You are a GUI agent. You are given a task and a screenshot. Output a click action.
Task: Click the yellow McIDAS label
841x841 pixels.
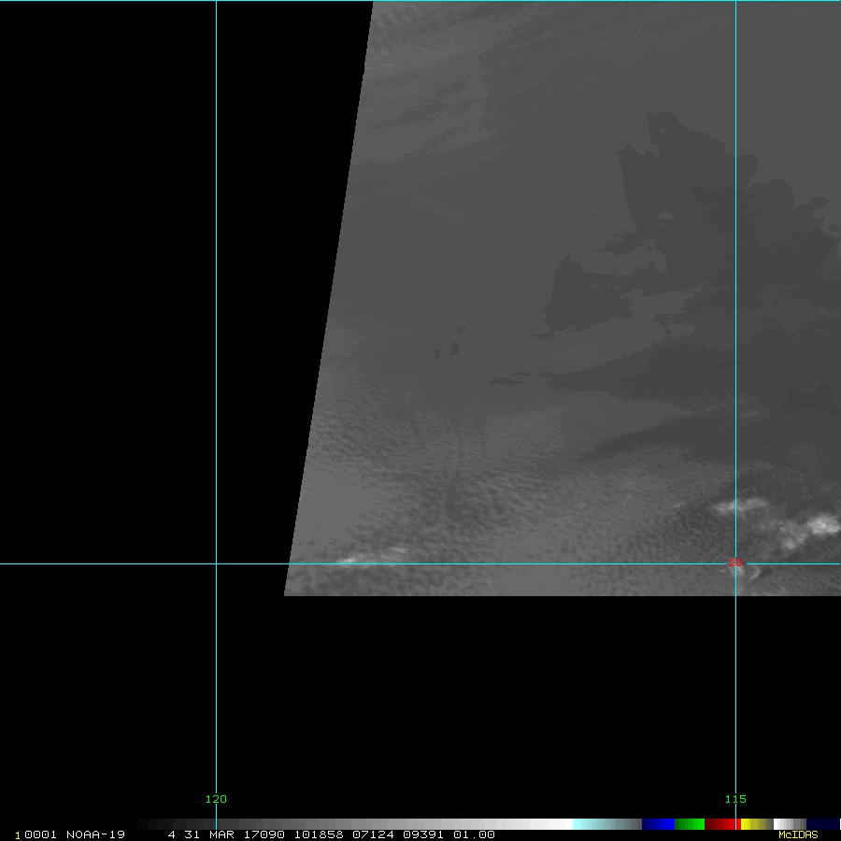798,834
